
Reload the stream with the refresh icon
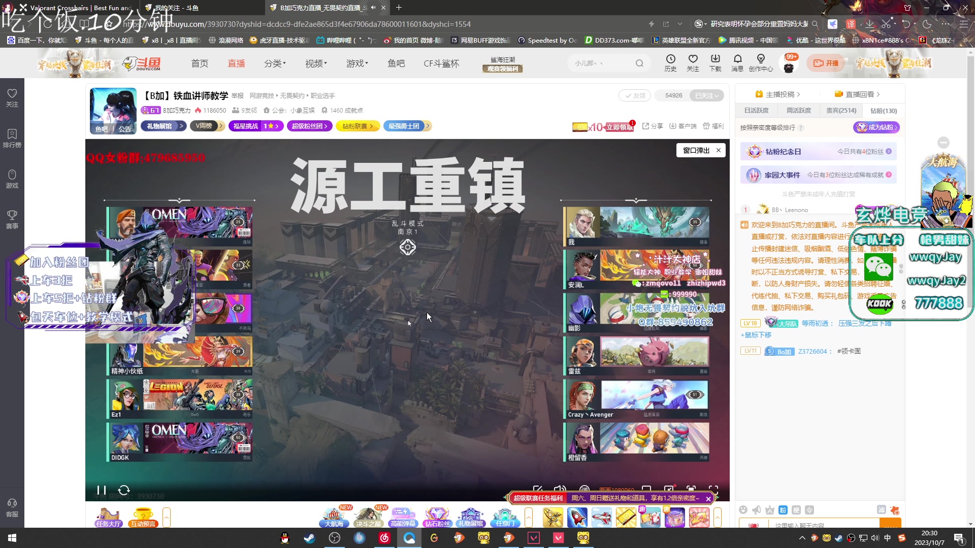tap(124, 490)
